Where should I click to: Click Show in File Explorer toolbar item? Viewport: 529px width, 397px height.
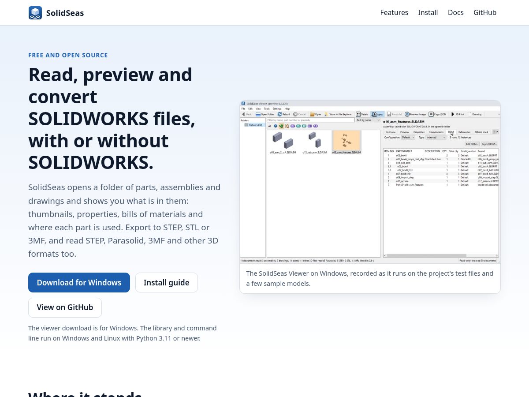tap(338, 114)
